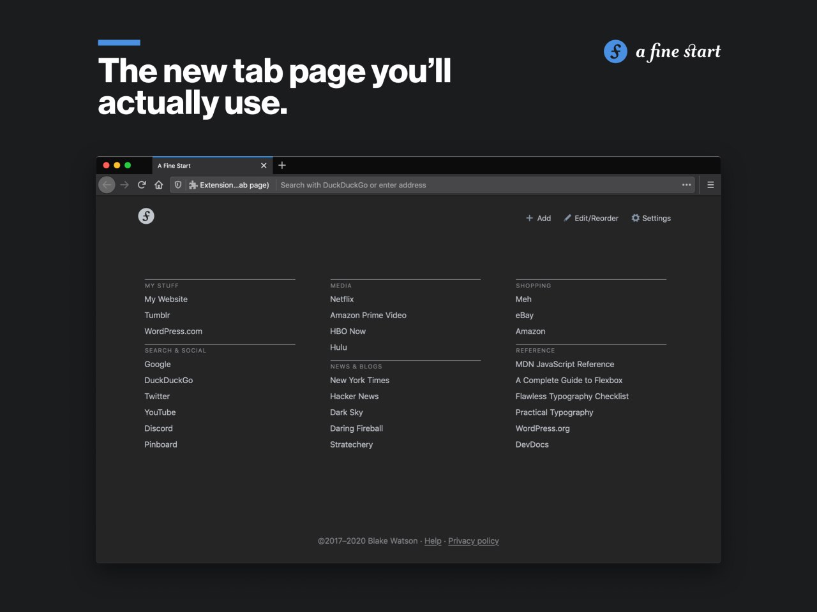Screen dimensions: 817x612
Task: Open the HBO Now link
Action: (348, 331)
